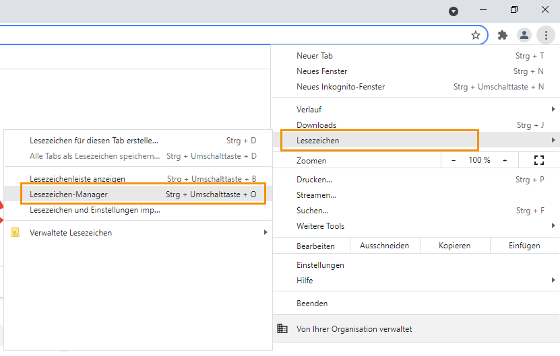Open the Extensions puzzle icon

click(503, 35)
